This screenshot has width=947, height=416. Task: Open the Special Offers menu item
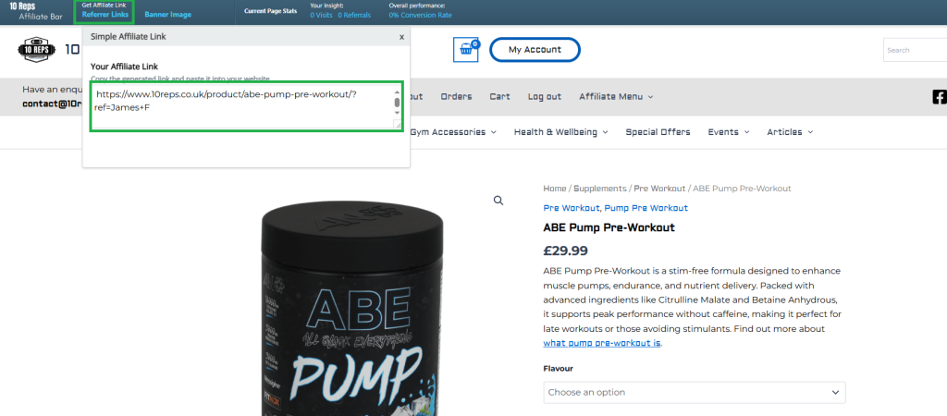click(658, 132)
